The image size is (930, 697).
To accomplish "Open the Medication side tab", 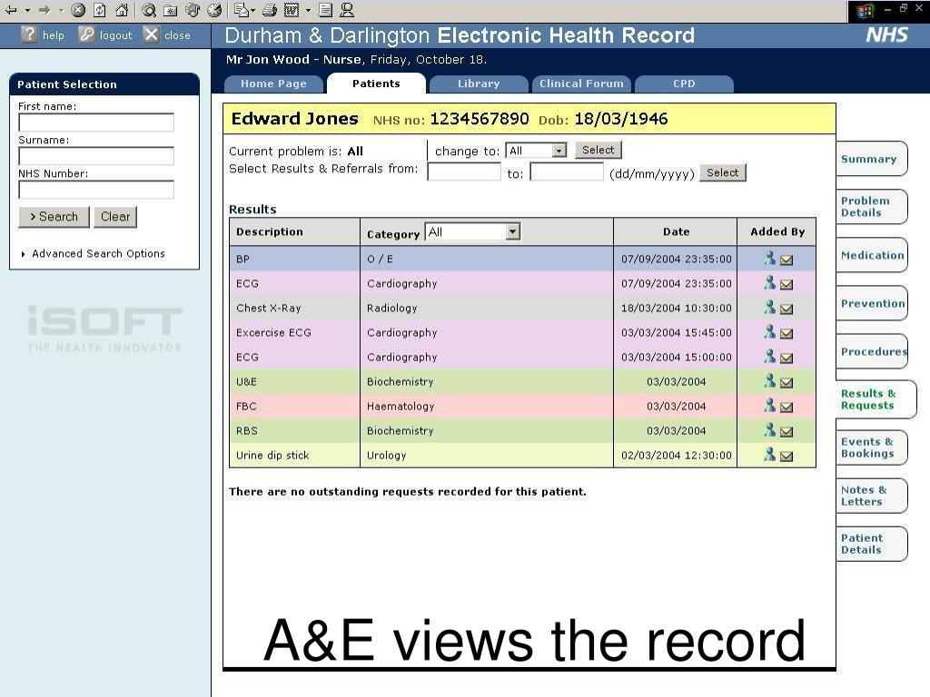I will [871, 255].
